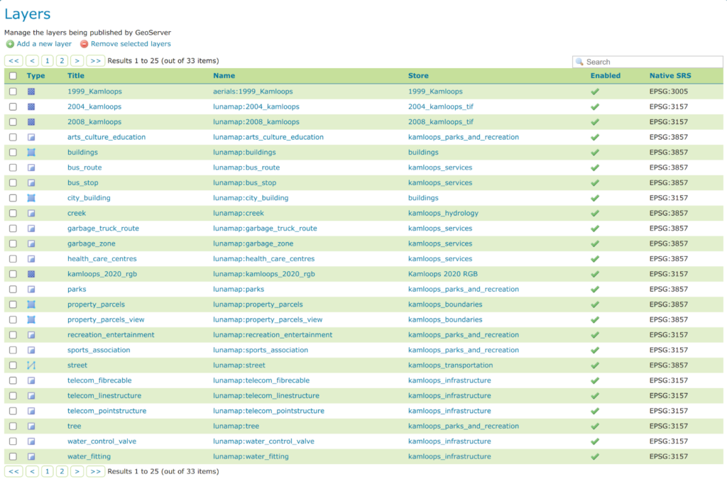Toggle the select-all checkbox in table header
This screenshot has height=484, width=727.
click(13, 76)
